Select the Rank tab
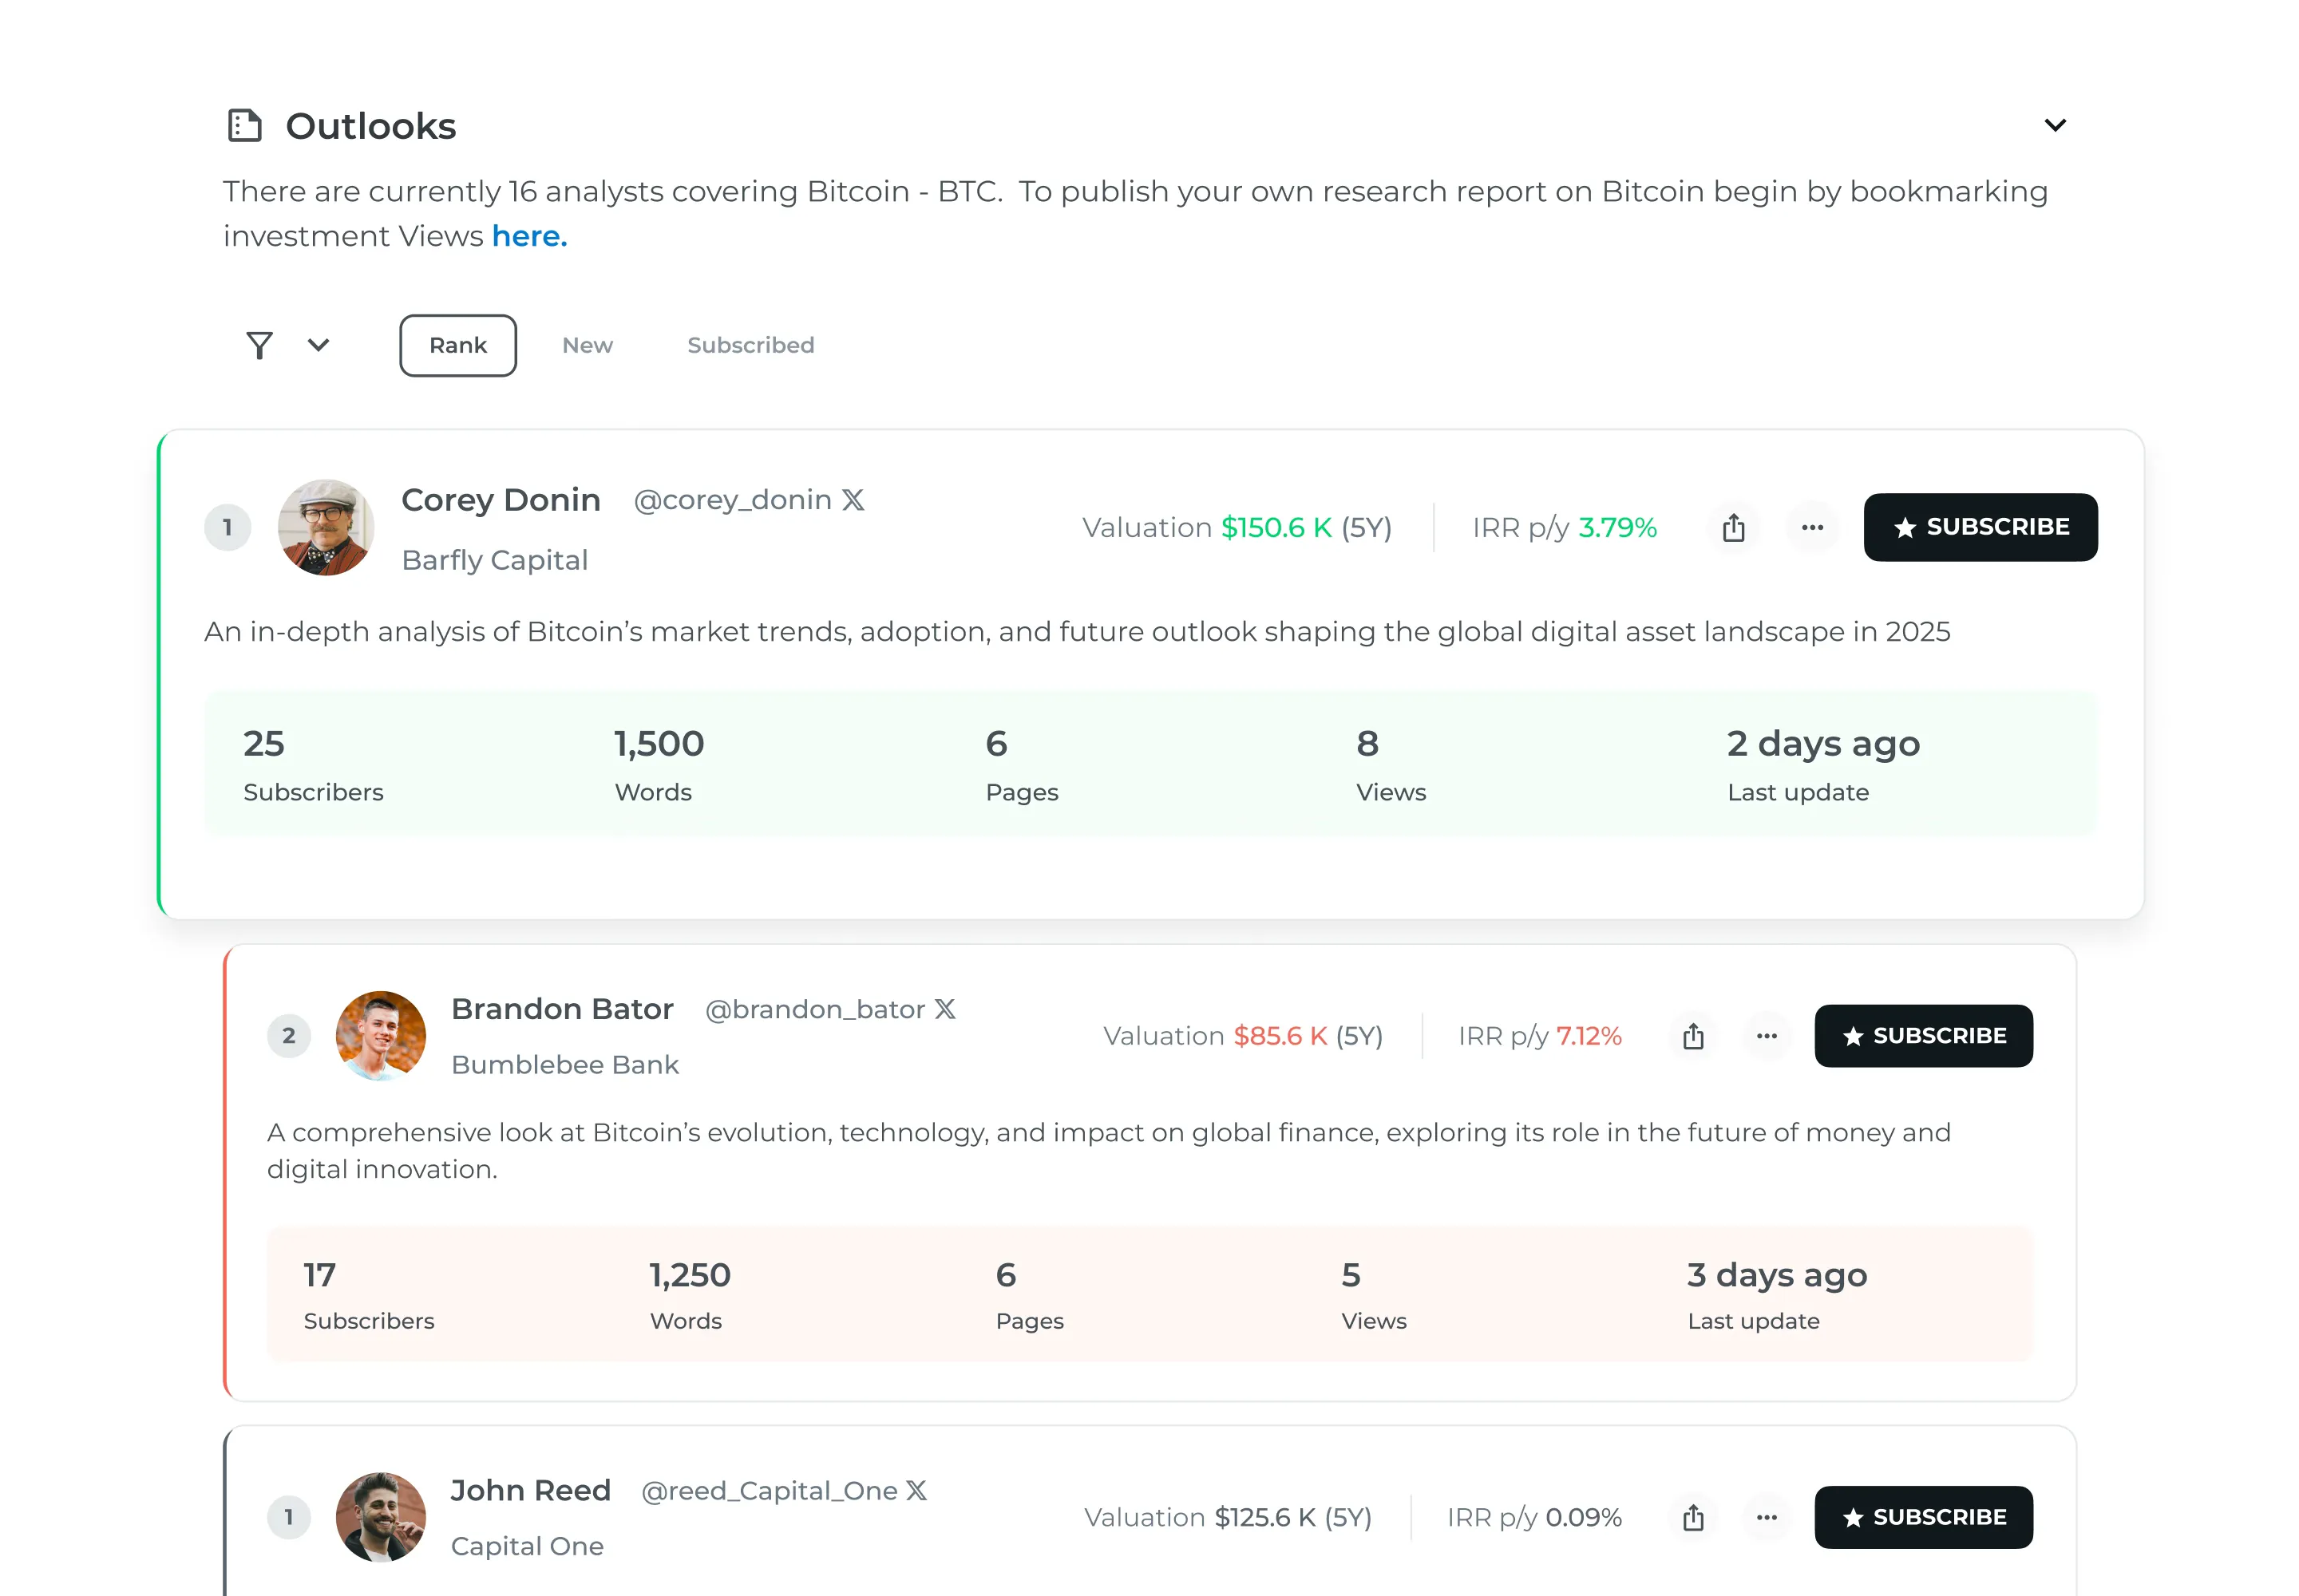Screen dimensions: 2299x1596 point(457,346)
